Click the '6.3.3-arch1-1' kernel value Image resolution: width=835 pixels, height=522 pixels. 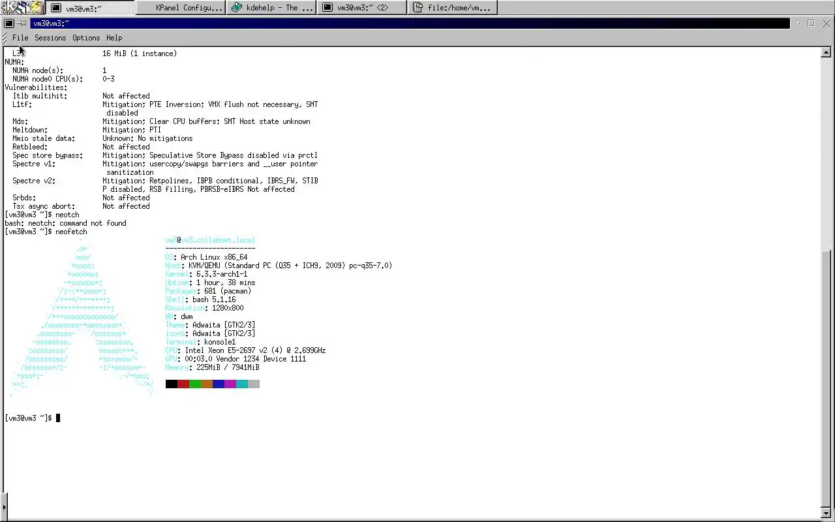(x=222, y=274)
